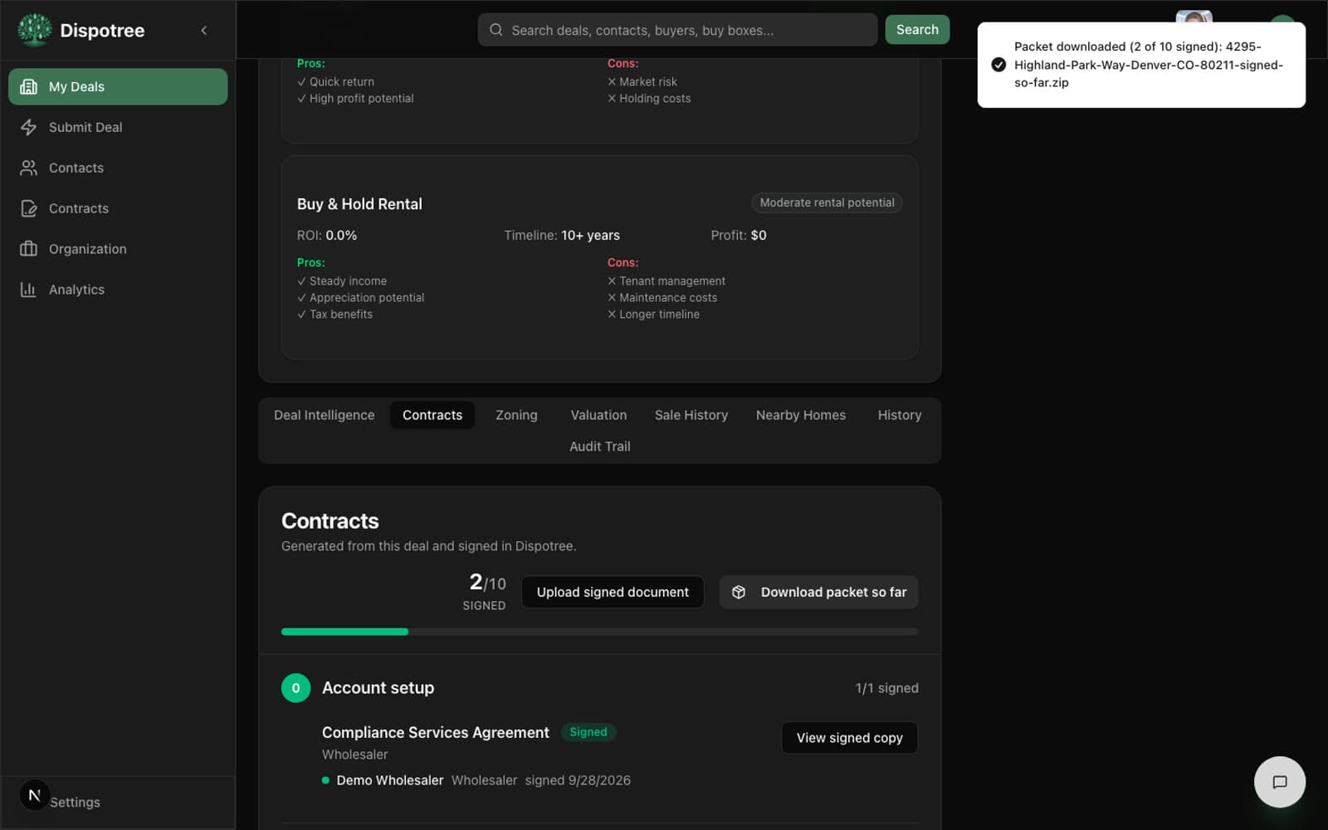The height and width of the screenshot is (830, 1328).
Task: Open the chat bubble widget
Action: coord(1279,782)
